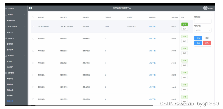Image resolution: width=223 pixels, height=109 pixels.
Task: Click 查询 search button
Action: point(198,38)
